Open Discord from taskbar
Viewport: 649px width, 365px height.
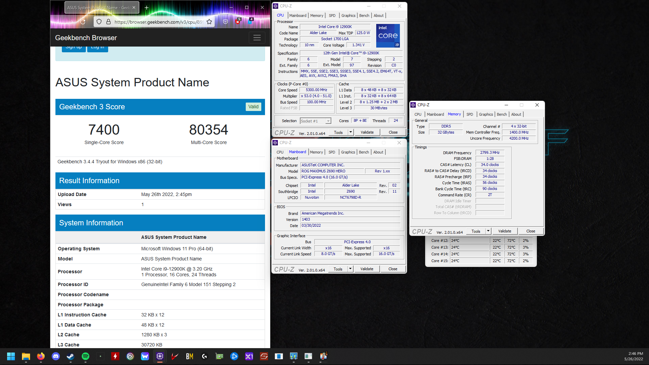(x=56, y=356)
